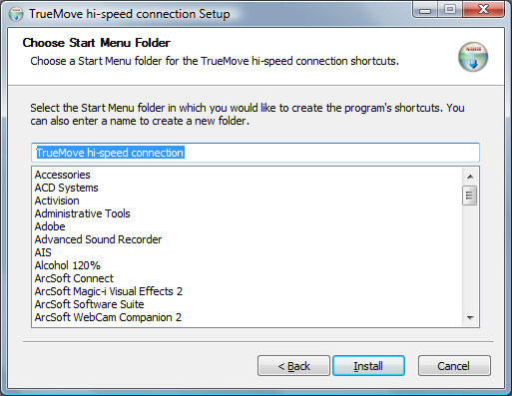Click the title bar setup icon
The height and width of the screenshot is (396, 512).
(16, 14)
